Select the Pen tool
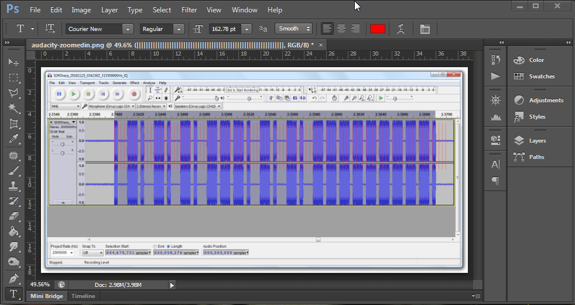The width and height of the screenshot is (575, 305). tap(13, 279)
